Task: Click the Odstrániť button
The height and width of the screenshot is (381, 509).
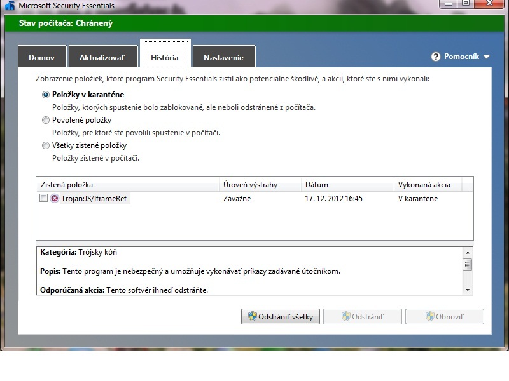Action: click(x=362, y=317)
